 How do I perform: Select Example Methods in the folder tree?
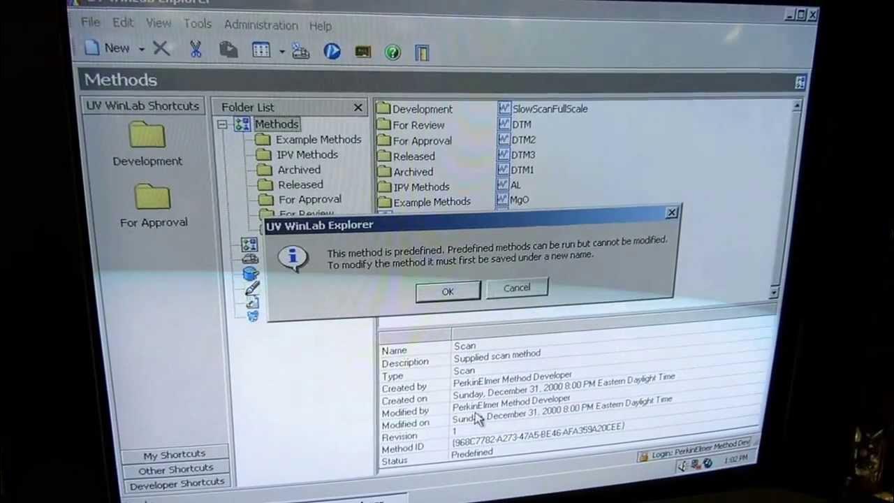tap(318, 140)
